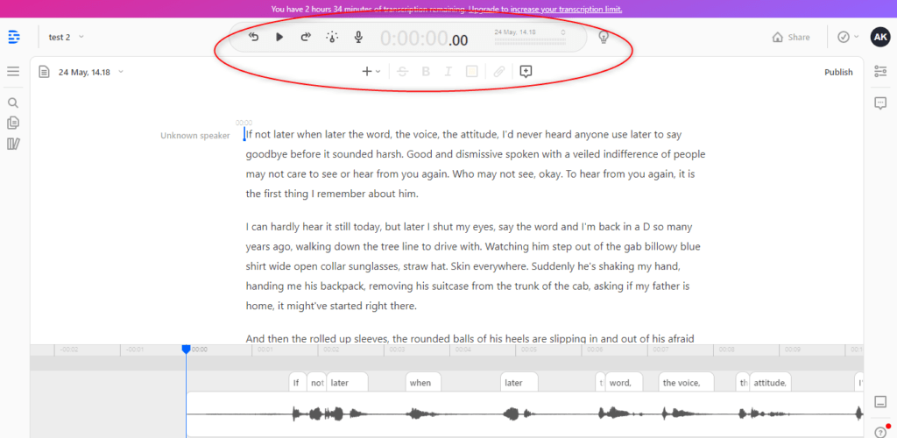
Task: Open the plus insert dropdown menu
Action: click(x=371, y=72)
